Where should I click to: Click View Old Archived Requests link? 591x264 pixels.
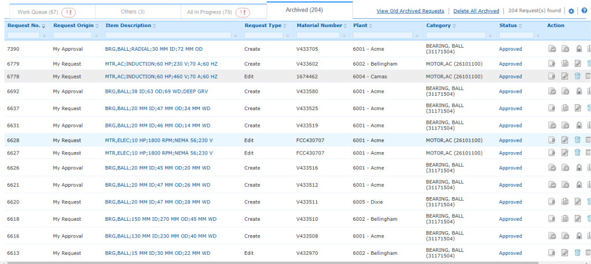pos(410,11)
